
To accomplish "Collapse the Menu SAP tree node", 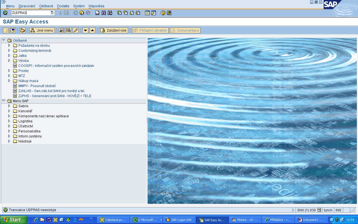I will [x=4, y=101].
